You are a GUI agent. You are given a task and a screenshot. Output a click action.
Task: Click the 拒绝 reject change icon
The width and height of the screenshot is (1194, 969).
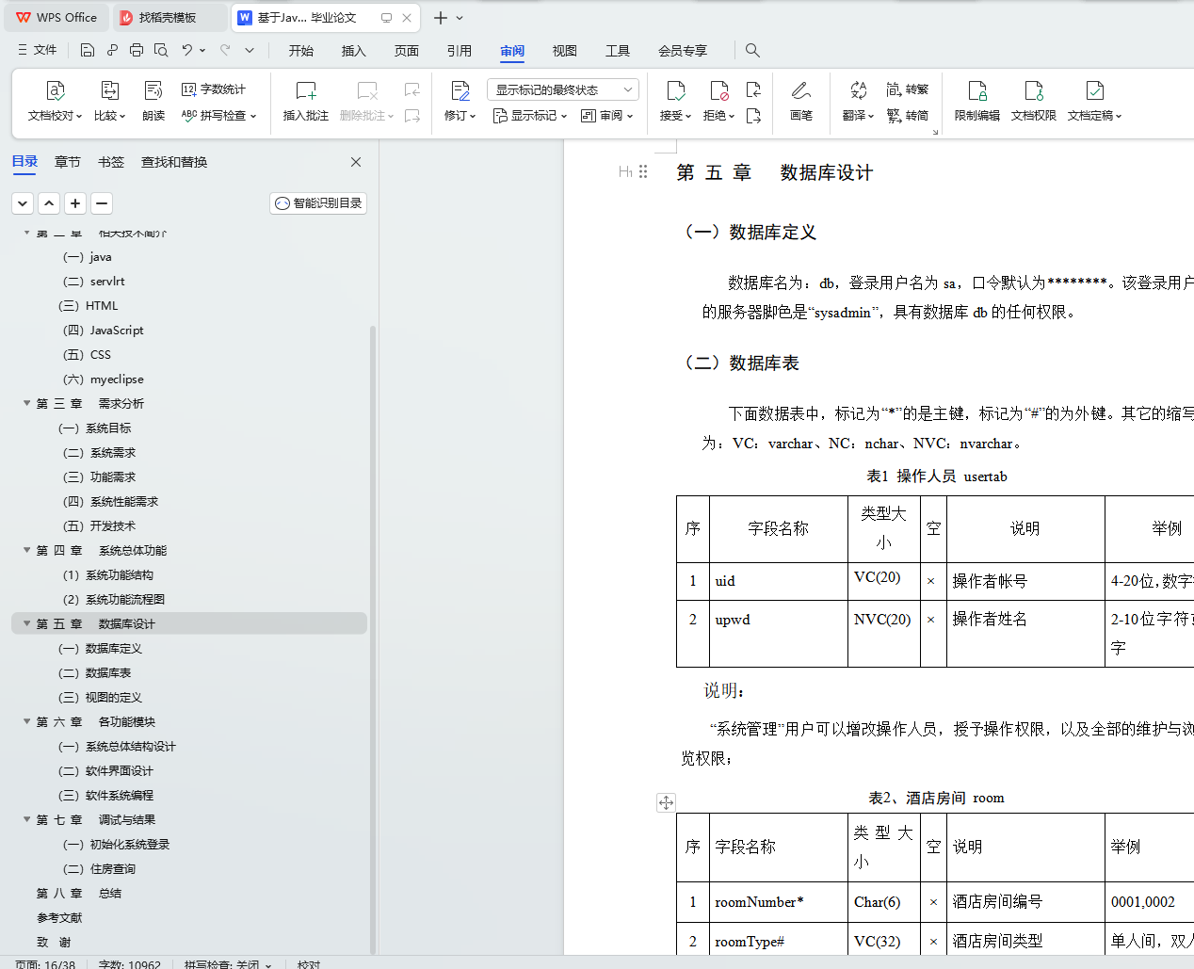pos(718,91)
